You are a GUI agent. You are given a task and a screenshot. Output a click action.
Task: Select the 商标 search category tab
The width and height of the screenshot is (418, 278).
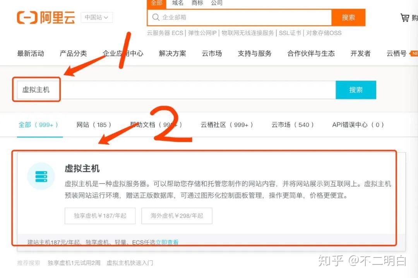pos(197,3)
